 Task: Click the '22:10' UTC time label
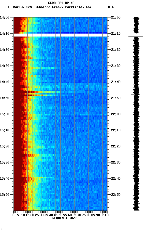(116, 130)
